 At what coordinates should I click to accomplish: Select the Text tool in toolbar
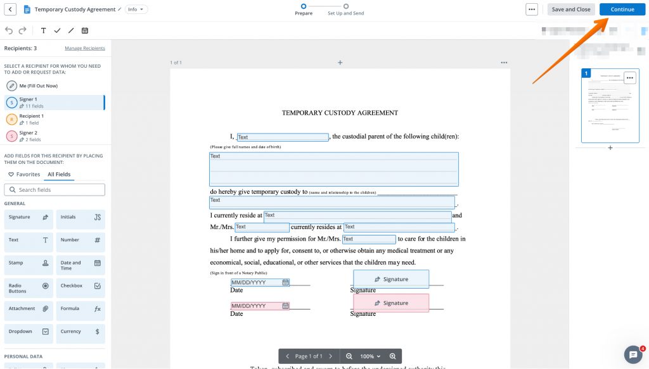pos(44,30)
